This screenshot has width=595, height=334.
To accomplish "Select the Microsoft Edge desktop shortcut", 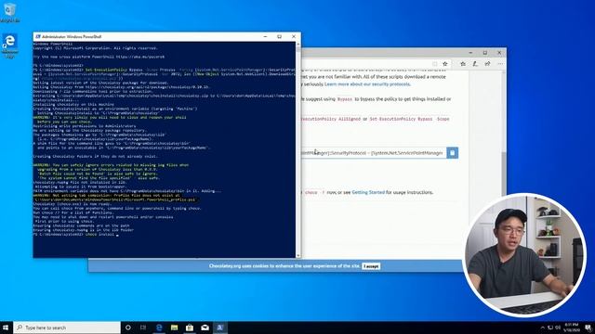I will pyautogui.click(x=10, y=45).
